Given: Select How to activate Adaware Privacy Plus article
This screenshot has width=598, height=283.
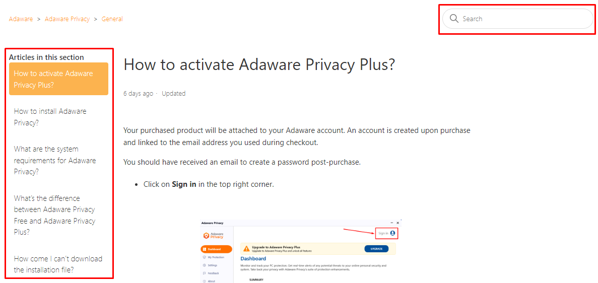Looking at the screenshot, I should [59, 79].
